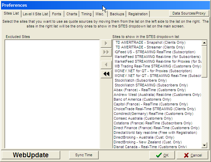
Task: Select MarketFeed STREAMING Real-time for Proxies entry
Action: coord(157,61)
